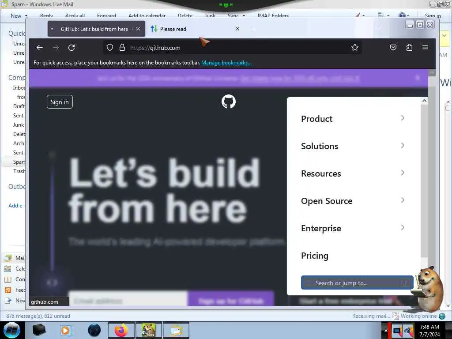This screenshot has width=452, height=339.
Task: Open the Firefox hamburger menu
Action: (425, 47)
